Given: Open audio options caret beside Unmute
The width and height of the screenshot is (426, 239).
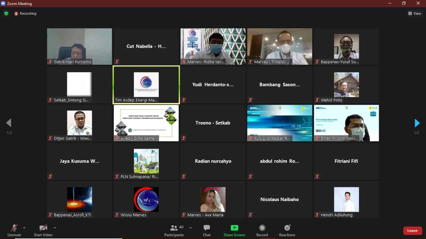Looking at the screenshot, I should pos(24,228).
